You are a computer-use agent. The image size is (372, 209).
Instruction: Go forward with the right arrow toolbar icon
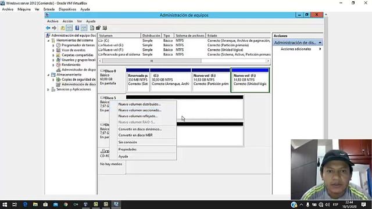[x=54, y=28]
